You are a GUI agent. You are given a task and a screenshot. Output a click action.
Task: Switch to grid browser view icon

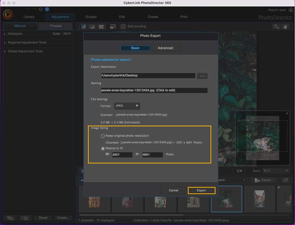point(101,27)
